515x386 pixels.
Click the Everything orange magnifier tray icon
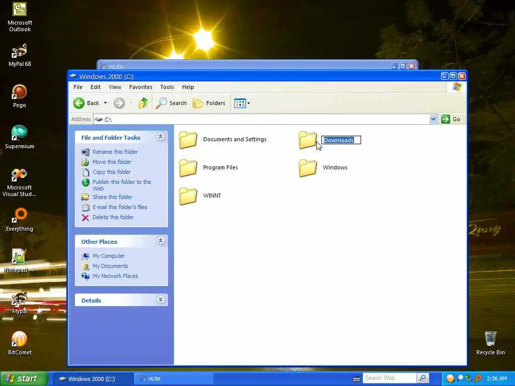(x=478, y=378)
